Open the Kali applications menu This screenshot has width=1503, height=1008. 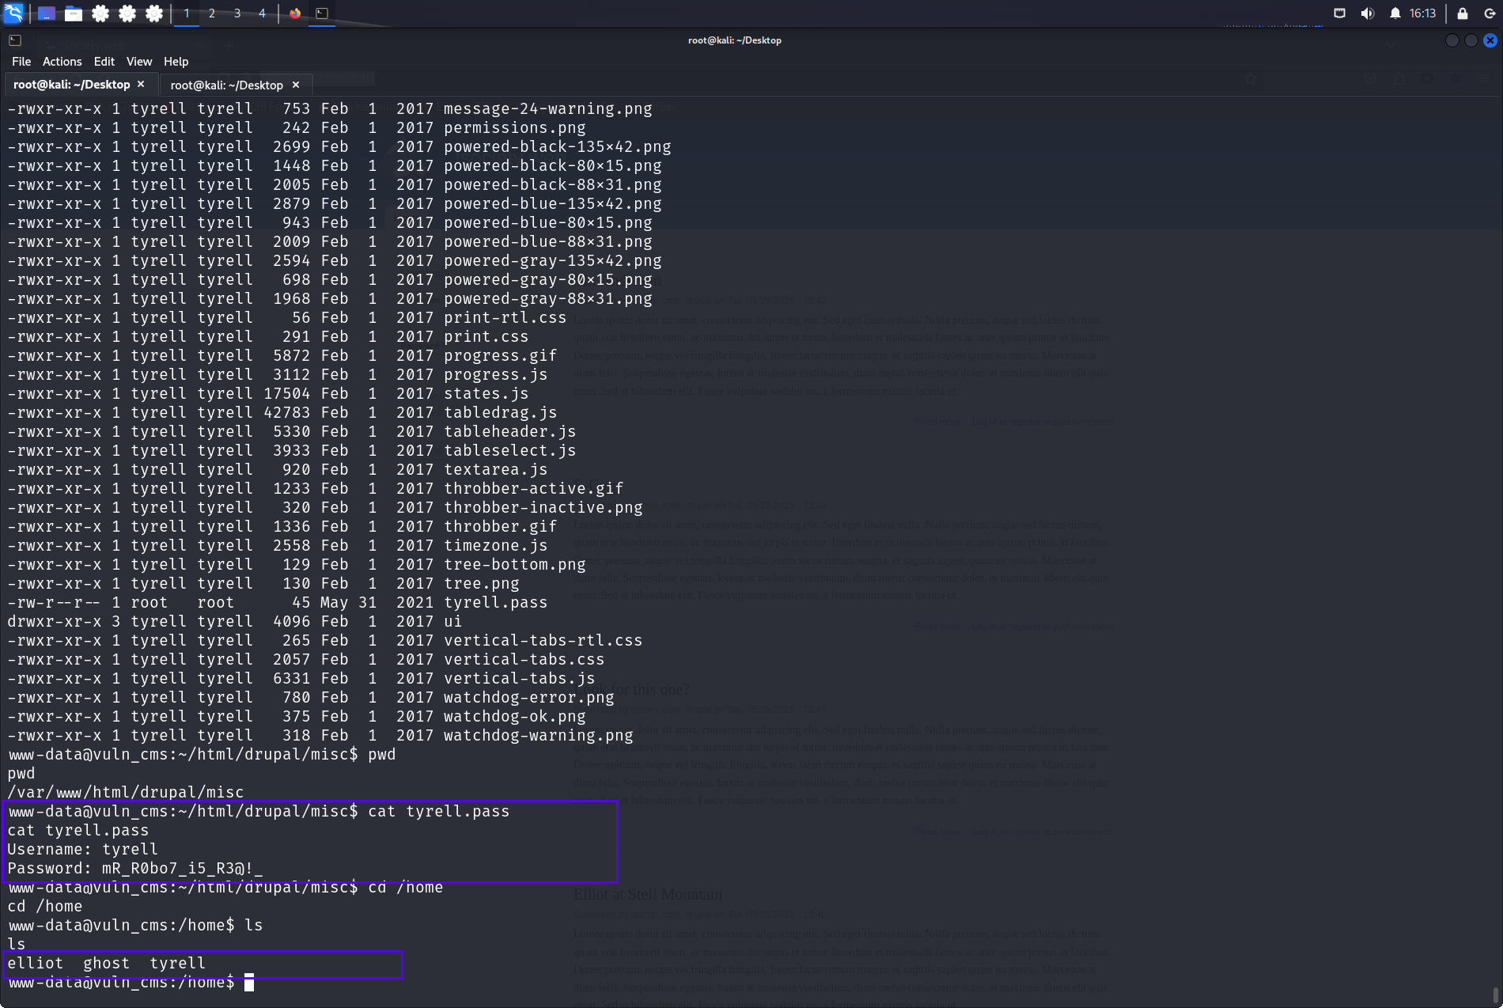(x=13, y=13)
